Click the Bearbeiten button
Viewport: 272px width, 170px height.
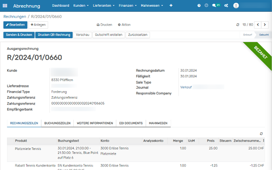(x=15, y=24)
